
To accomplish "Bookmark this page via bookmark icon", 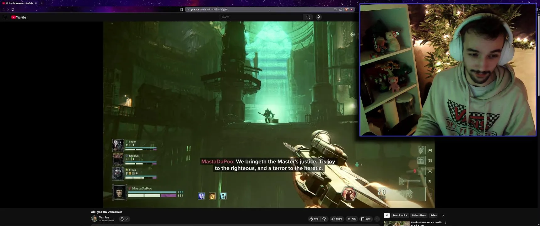I will pyautogui.click(x=181, y=9).
